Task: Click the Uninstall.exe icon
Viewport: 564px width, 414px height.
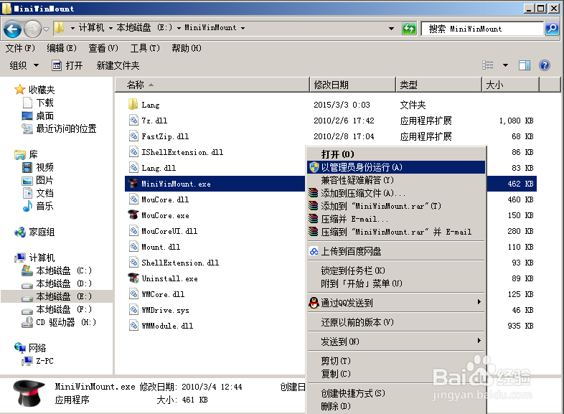Action: [133, 278]
